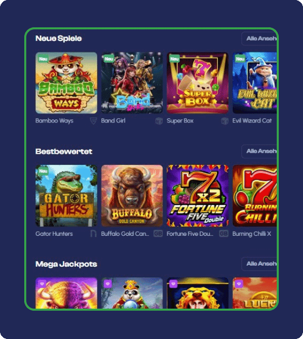Click jackpot diamond badge on purple buffalo game
The height and width of the screenshot is (339, 303).
tap(42, 283)
